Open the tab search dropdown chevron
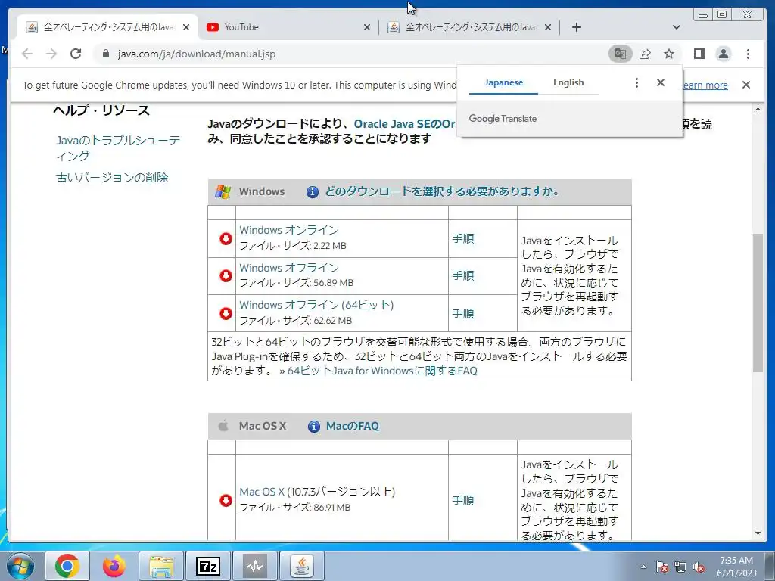The height and width of the screenshot is (581, 775). click(677, 27)
